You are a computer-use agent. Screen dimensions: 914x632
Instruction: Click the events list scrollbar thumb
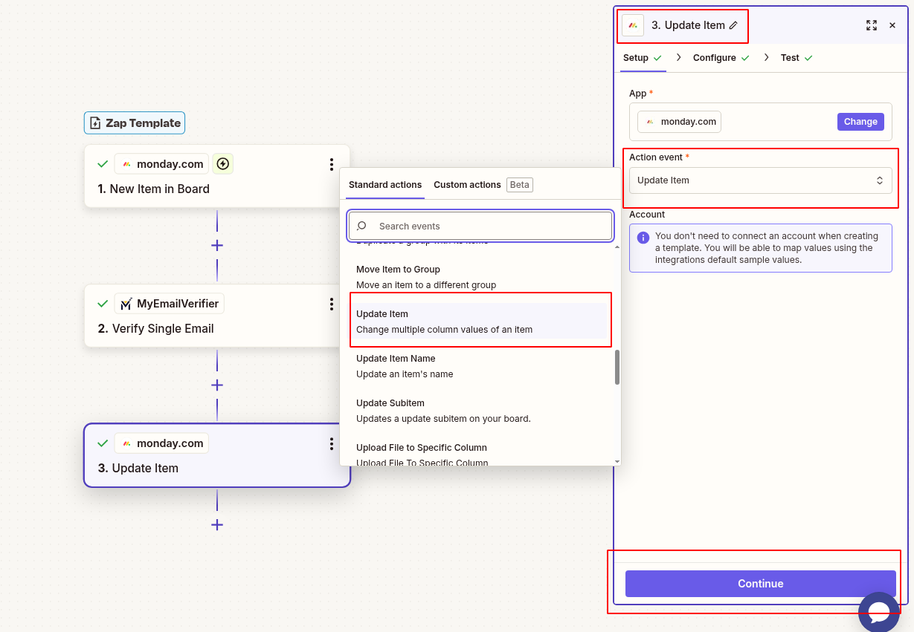(x=617, y=367)
